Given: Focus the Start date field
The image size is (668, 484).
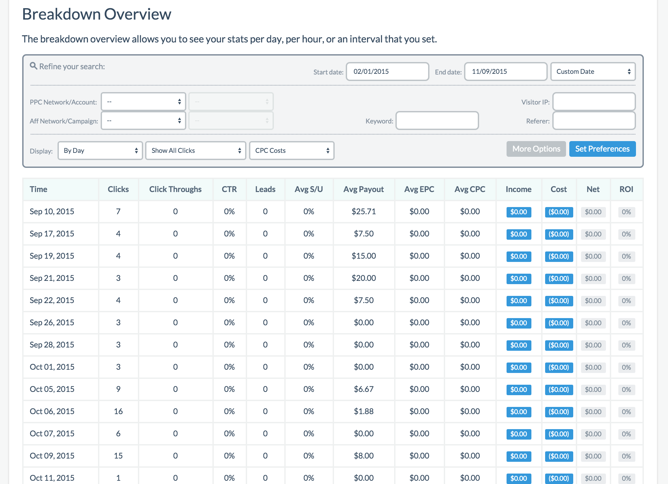Looking at the screenshot, I should 387,72.
